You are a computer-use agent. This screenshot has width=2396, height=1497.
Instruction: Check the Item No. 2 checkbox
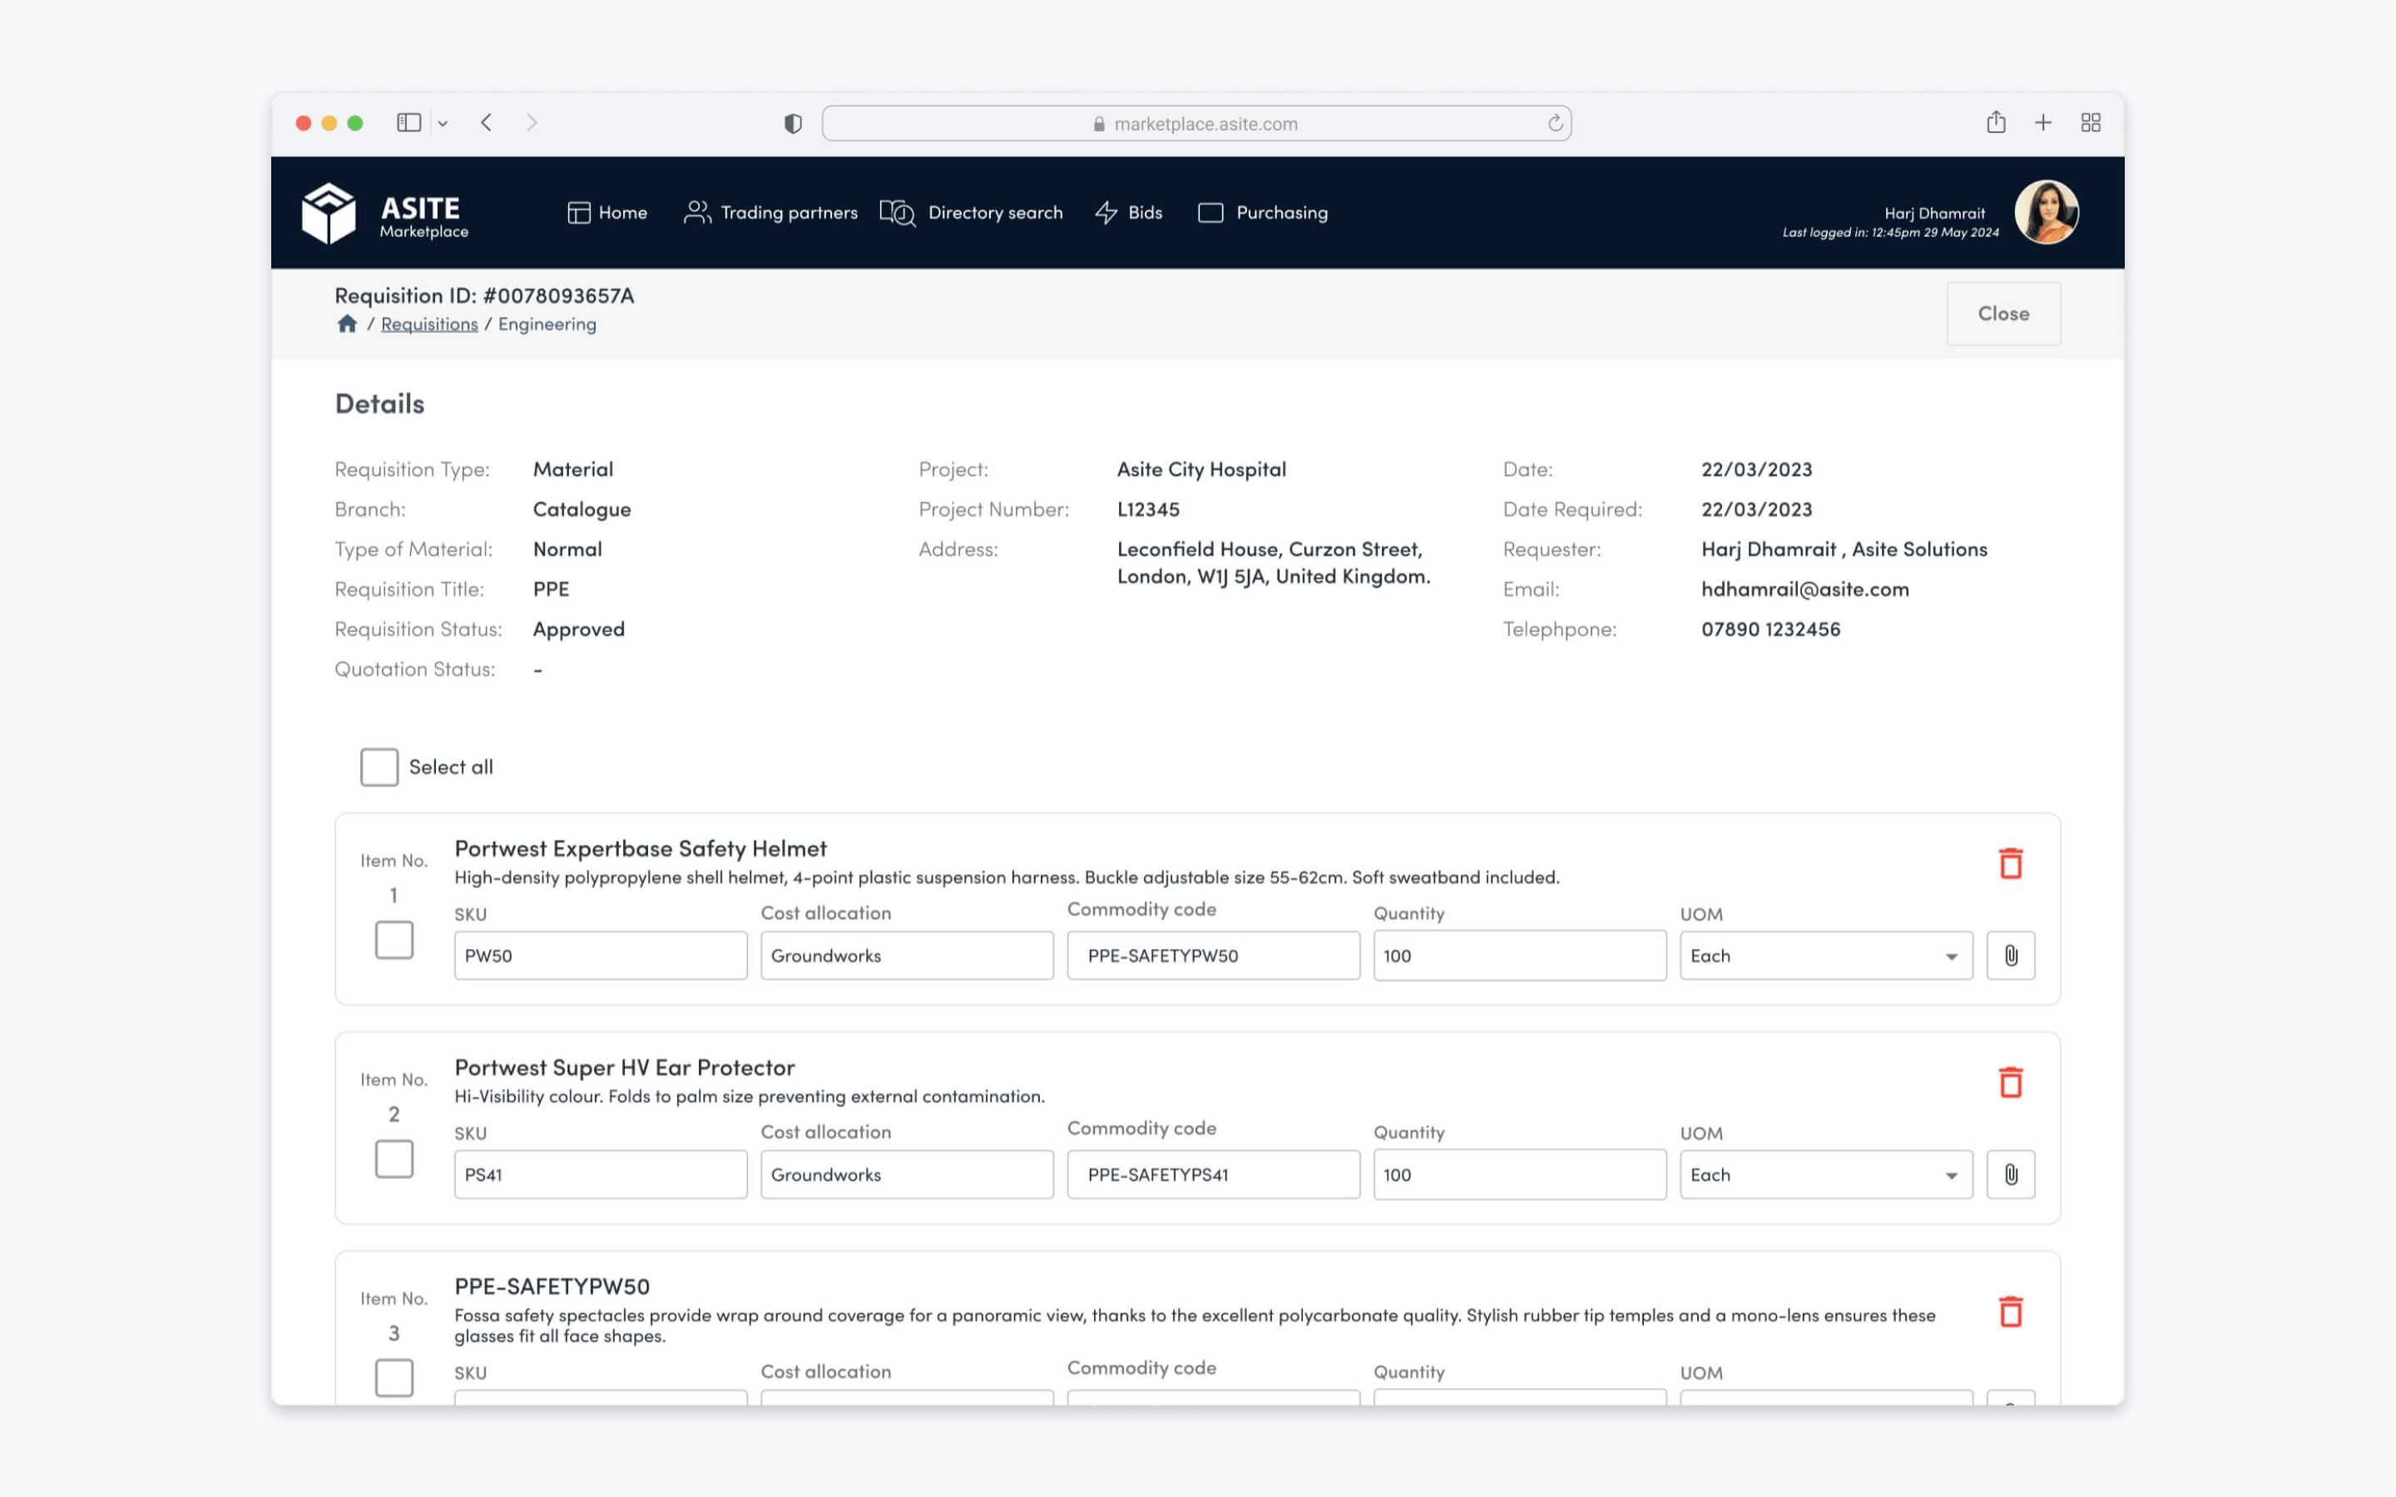(x=394, y=1159)
